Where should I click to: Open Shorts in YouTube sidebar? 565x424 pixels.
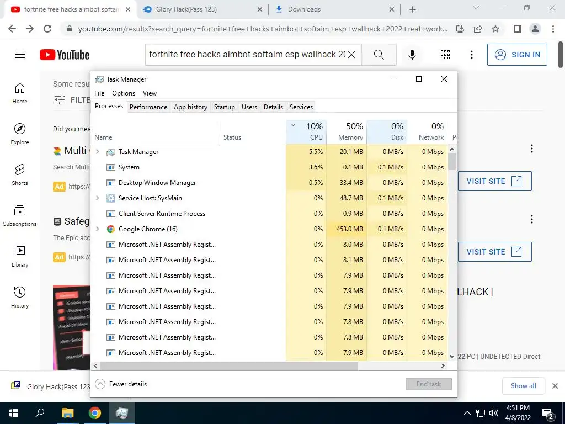[x=20, y=174]
